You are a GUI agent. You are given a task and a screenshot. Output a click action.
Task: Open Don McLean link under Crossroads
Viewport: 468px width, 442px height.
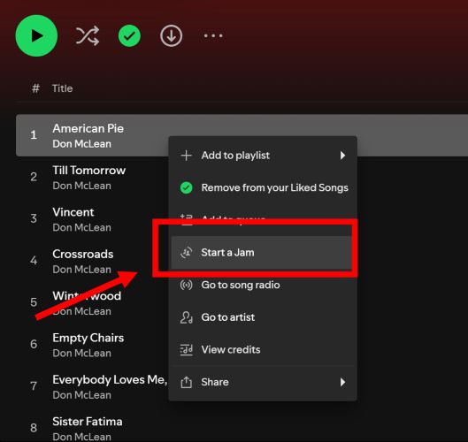coord(81,270)
